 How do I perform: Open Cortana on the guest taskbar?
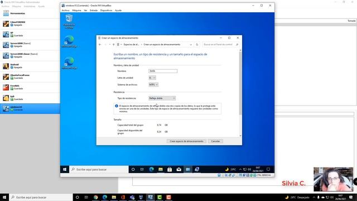[133, 169]
